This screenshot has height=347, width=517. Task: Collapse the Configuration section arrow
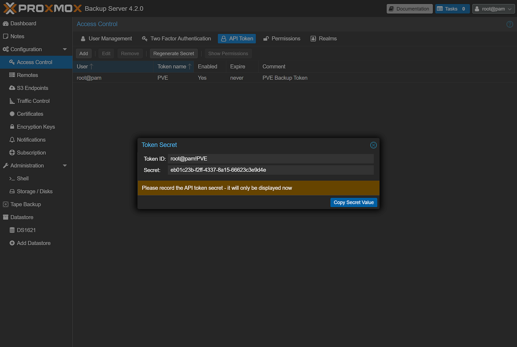65,49
